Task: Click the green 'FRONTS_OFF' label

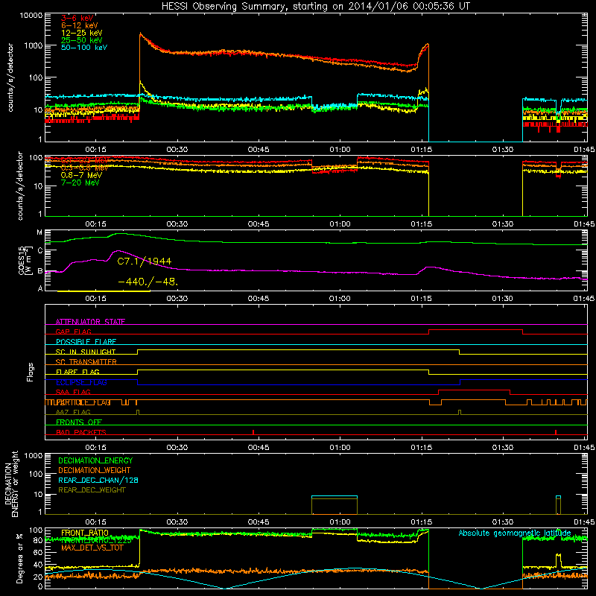Action: pyautogui.click(x=79, y=422)
